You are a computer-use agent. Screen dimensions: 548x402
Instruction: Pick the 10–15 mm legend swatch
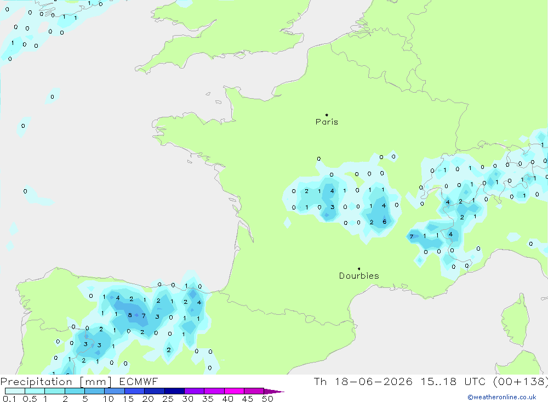(x=115, y=391)
